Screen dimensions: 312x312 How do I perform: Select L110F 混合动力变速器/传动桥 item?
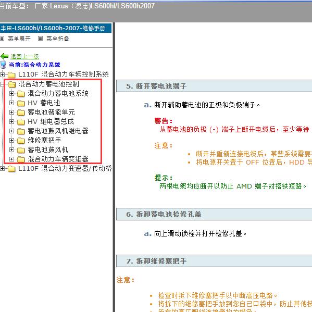(65, 168)
